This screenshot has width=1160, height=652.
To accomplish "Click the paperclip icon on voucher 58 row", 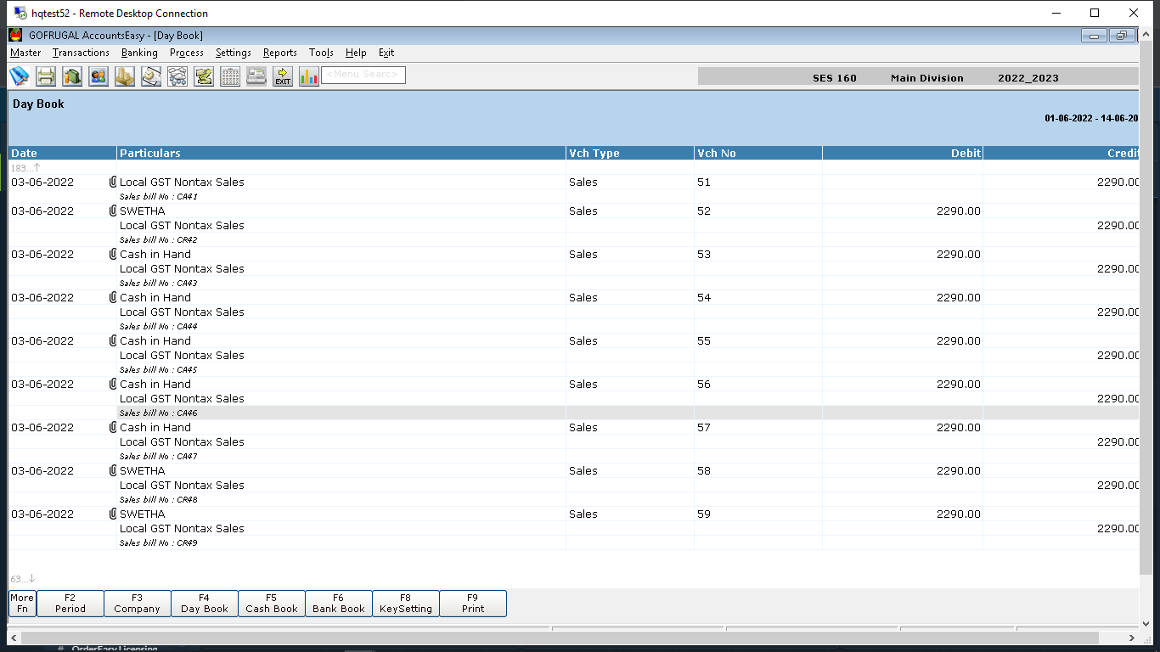I will pyautogui.click(x=113, y=470).
